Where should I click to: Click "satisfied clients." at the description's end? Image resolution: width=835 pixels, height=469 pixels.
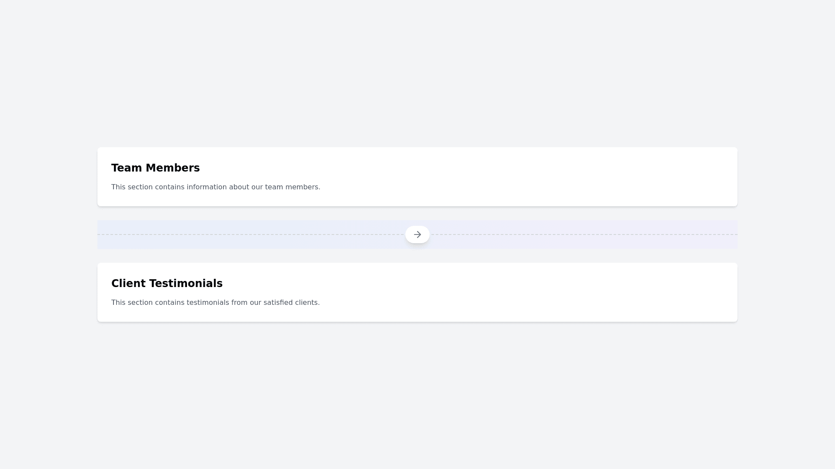click(x=291, y=303)
